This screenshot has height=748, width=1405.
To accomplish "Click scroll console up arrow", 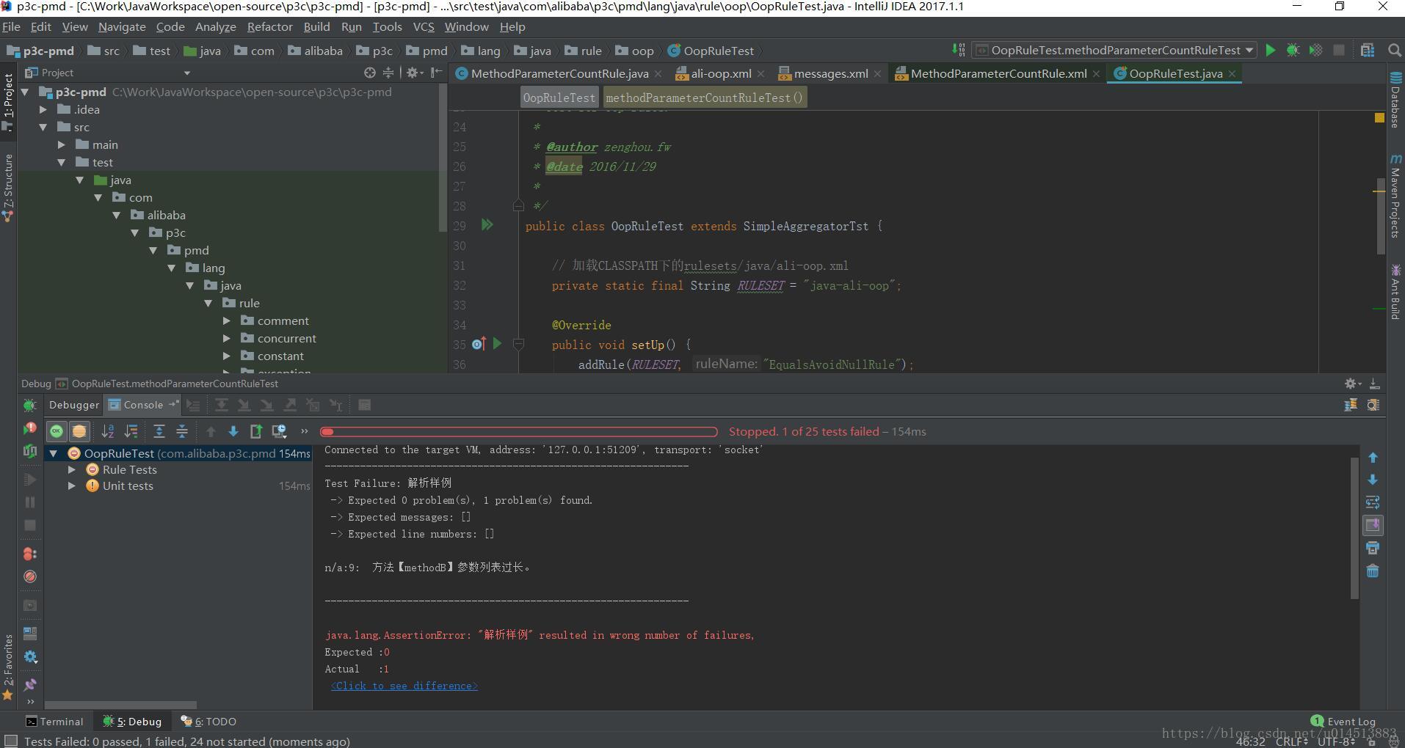I will point(1373,458).
